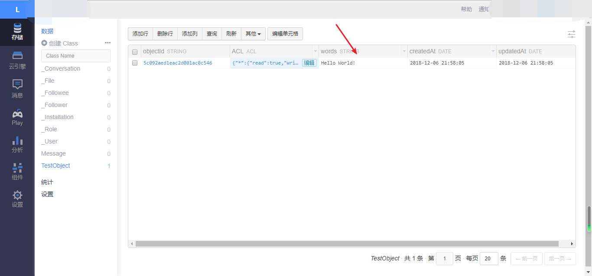592x276 pixels.
Task: Click the 帮助 help menu item
Action: 466,9
